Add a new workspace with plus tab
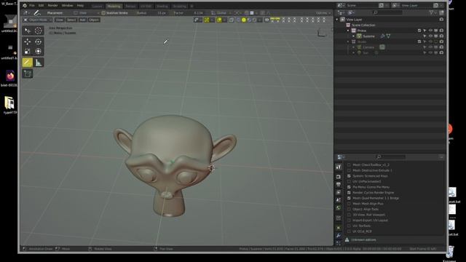The width and height of the screenshot is (466, 262). coord(192,6)
